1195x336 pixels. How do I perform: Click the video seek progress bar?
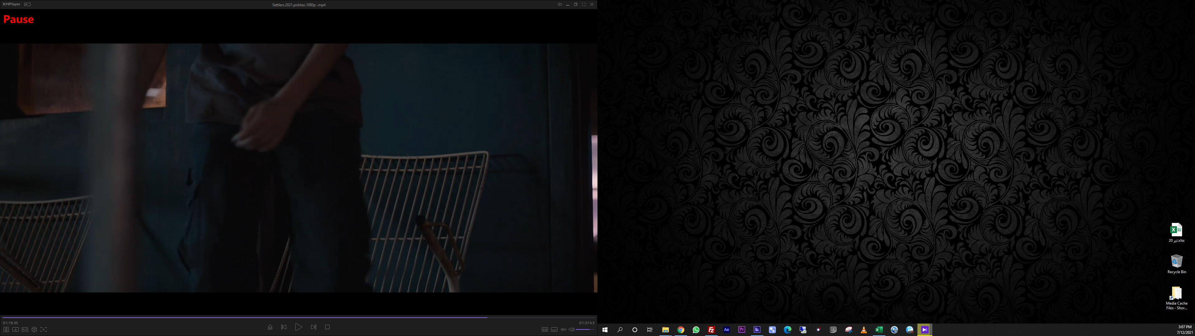tap(297, 317)
